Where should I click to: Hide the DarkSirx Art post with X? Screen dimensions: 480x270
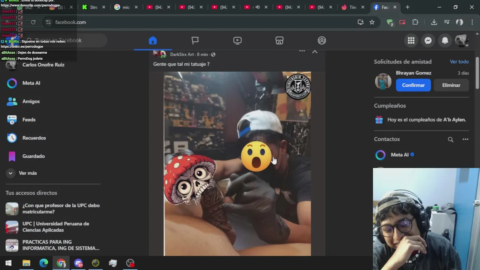tap(315, 51)
